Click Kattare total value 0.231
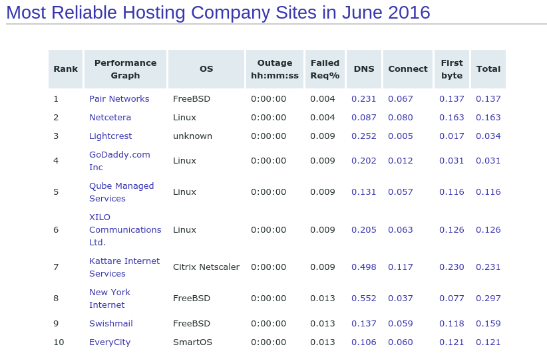 coord(488,267)
